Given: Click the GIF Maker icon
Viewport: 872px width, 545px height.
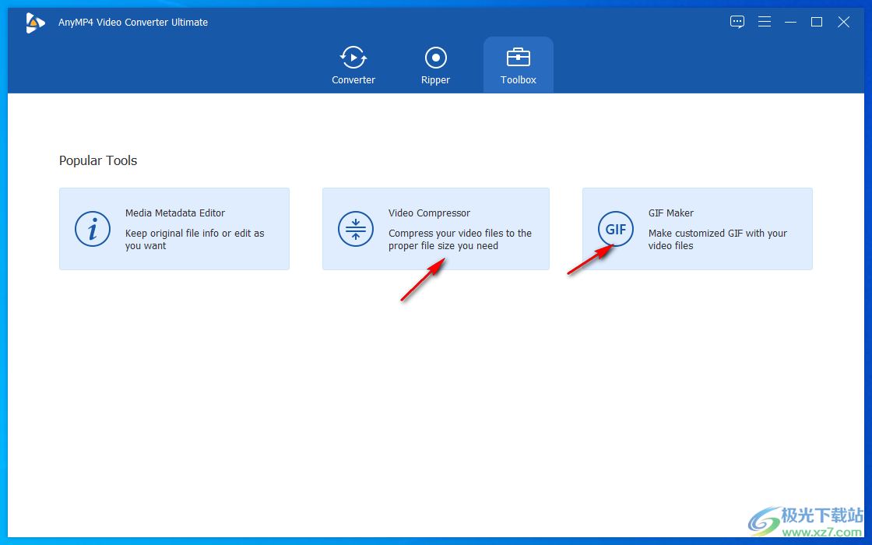Looking at the screenshot, I should pyautogui.click(x=616, y=229).
